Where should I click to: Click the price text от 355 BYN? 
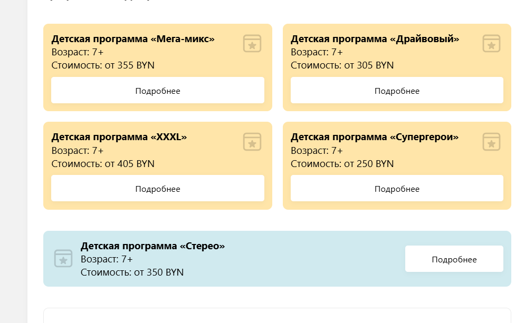tap(129, 65)
